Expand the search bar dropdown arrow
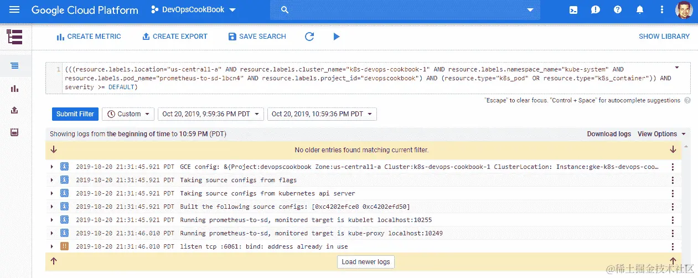The image size is (698, 278). (530, 10)
